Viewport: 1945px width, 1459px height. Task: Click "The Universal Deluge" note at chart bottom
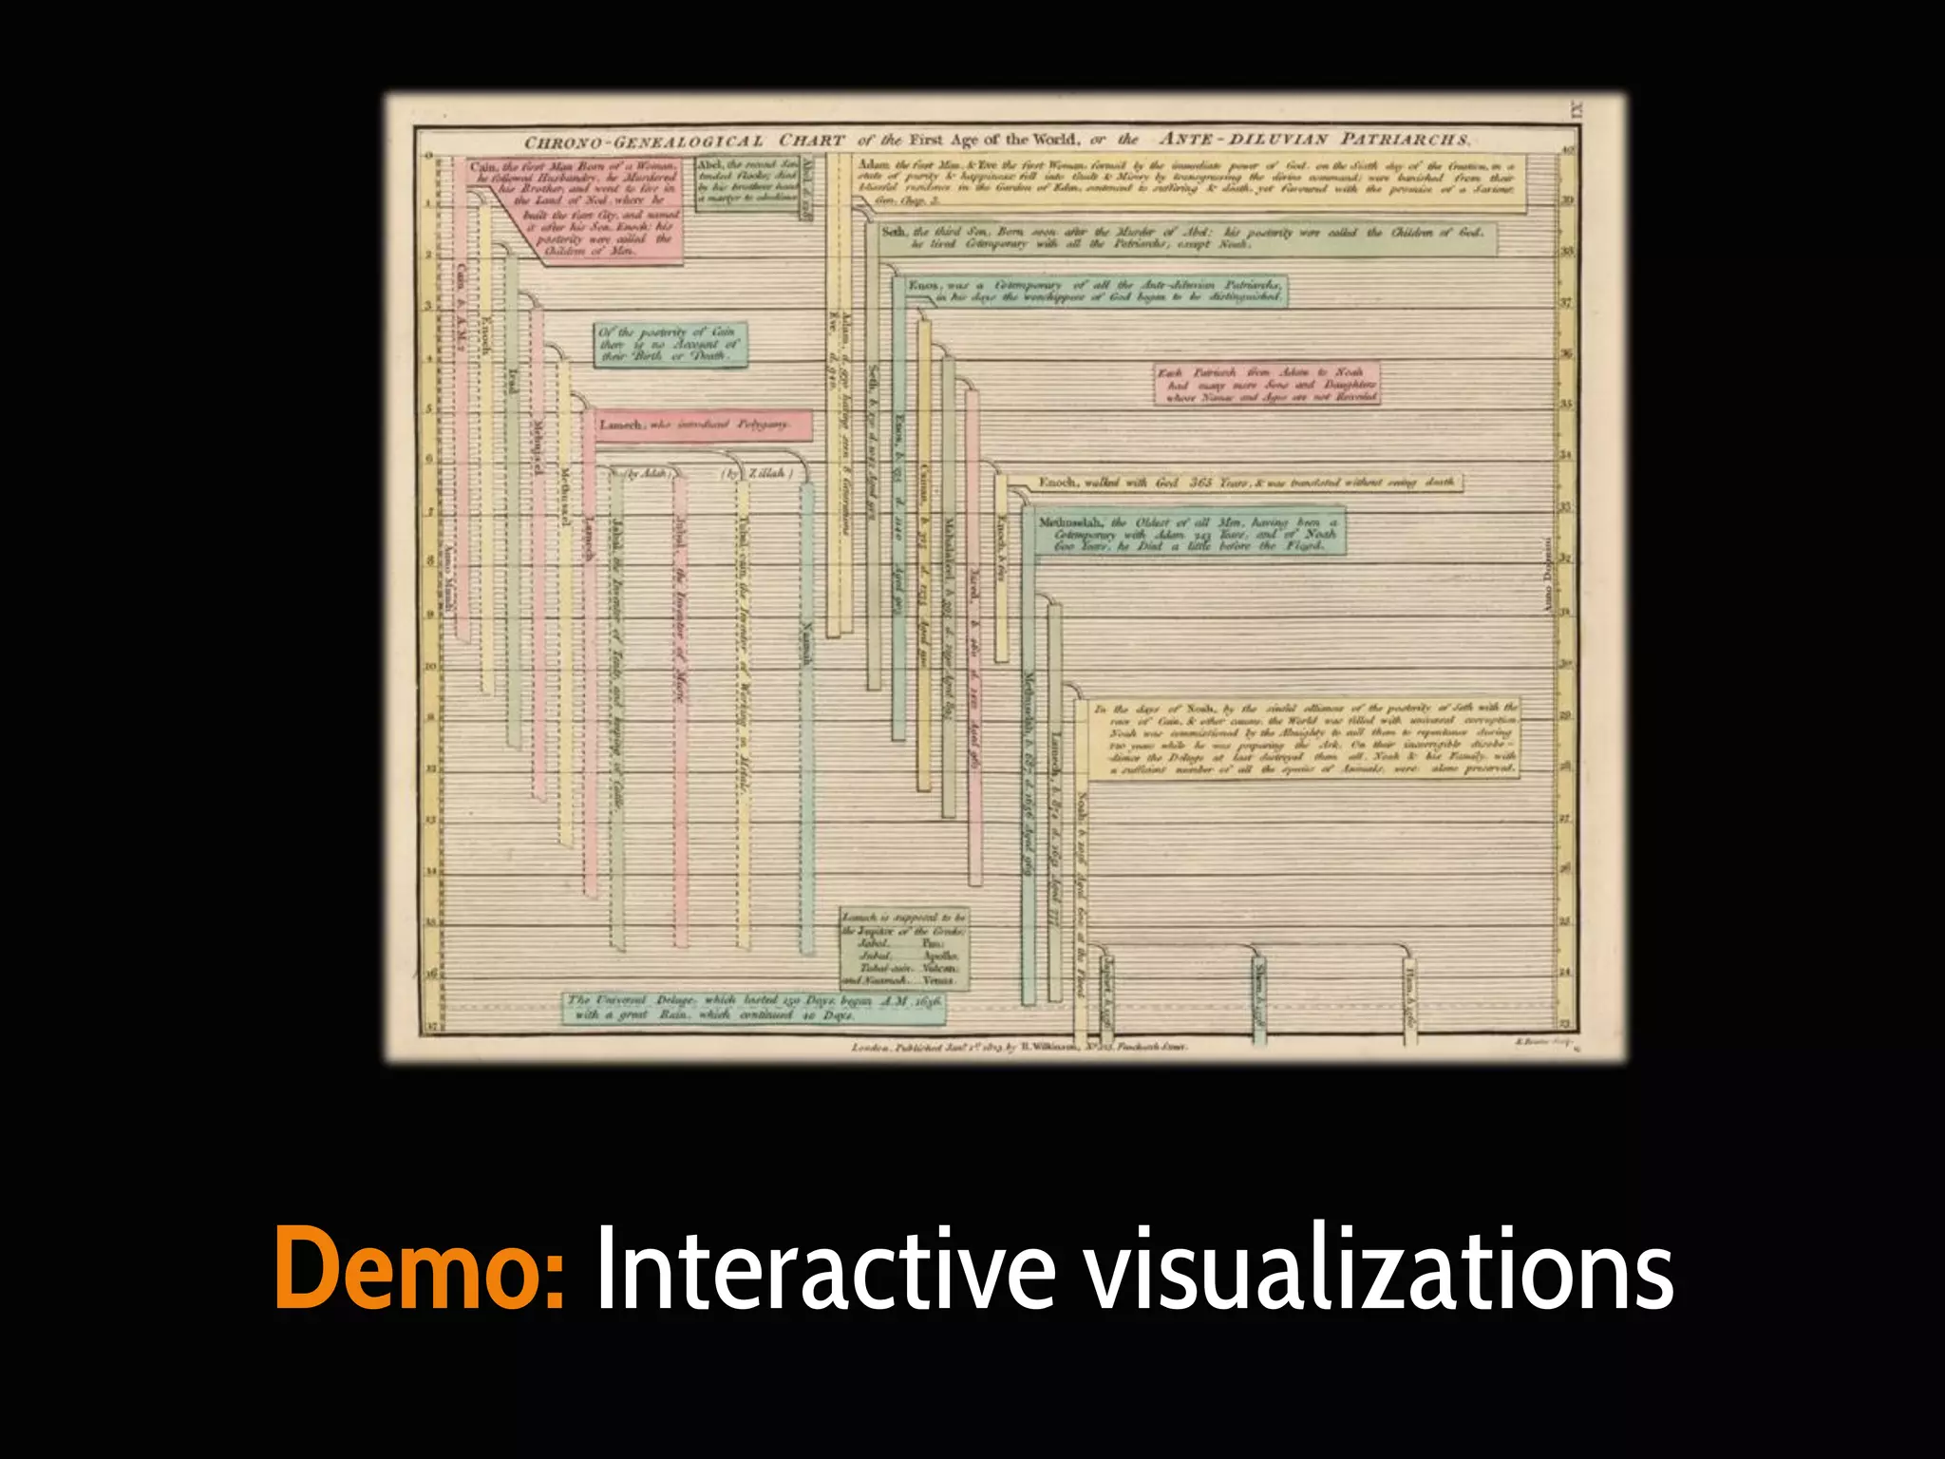(754, 1008)
